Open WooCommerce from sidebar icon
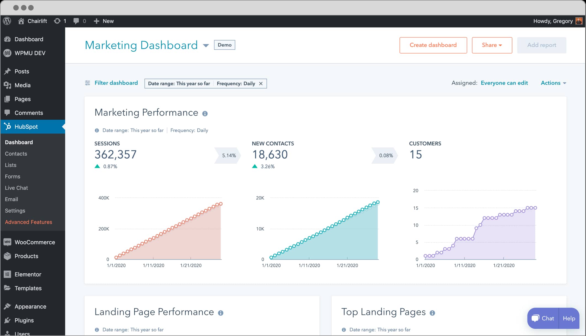This screenshot has height=336, width=586. pos(7,242)
